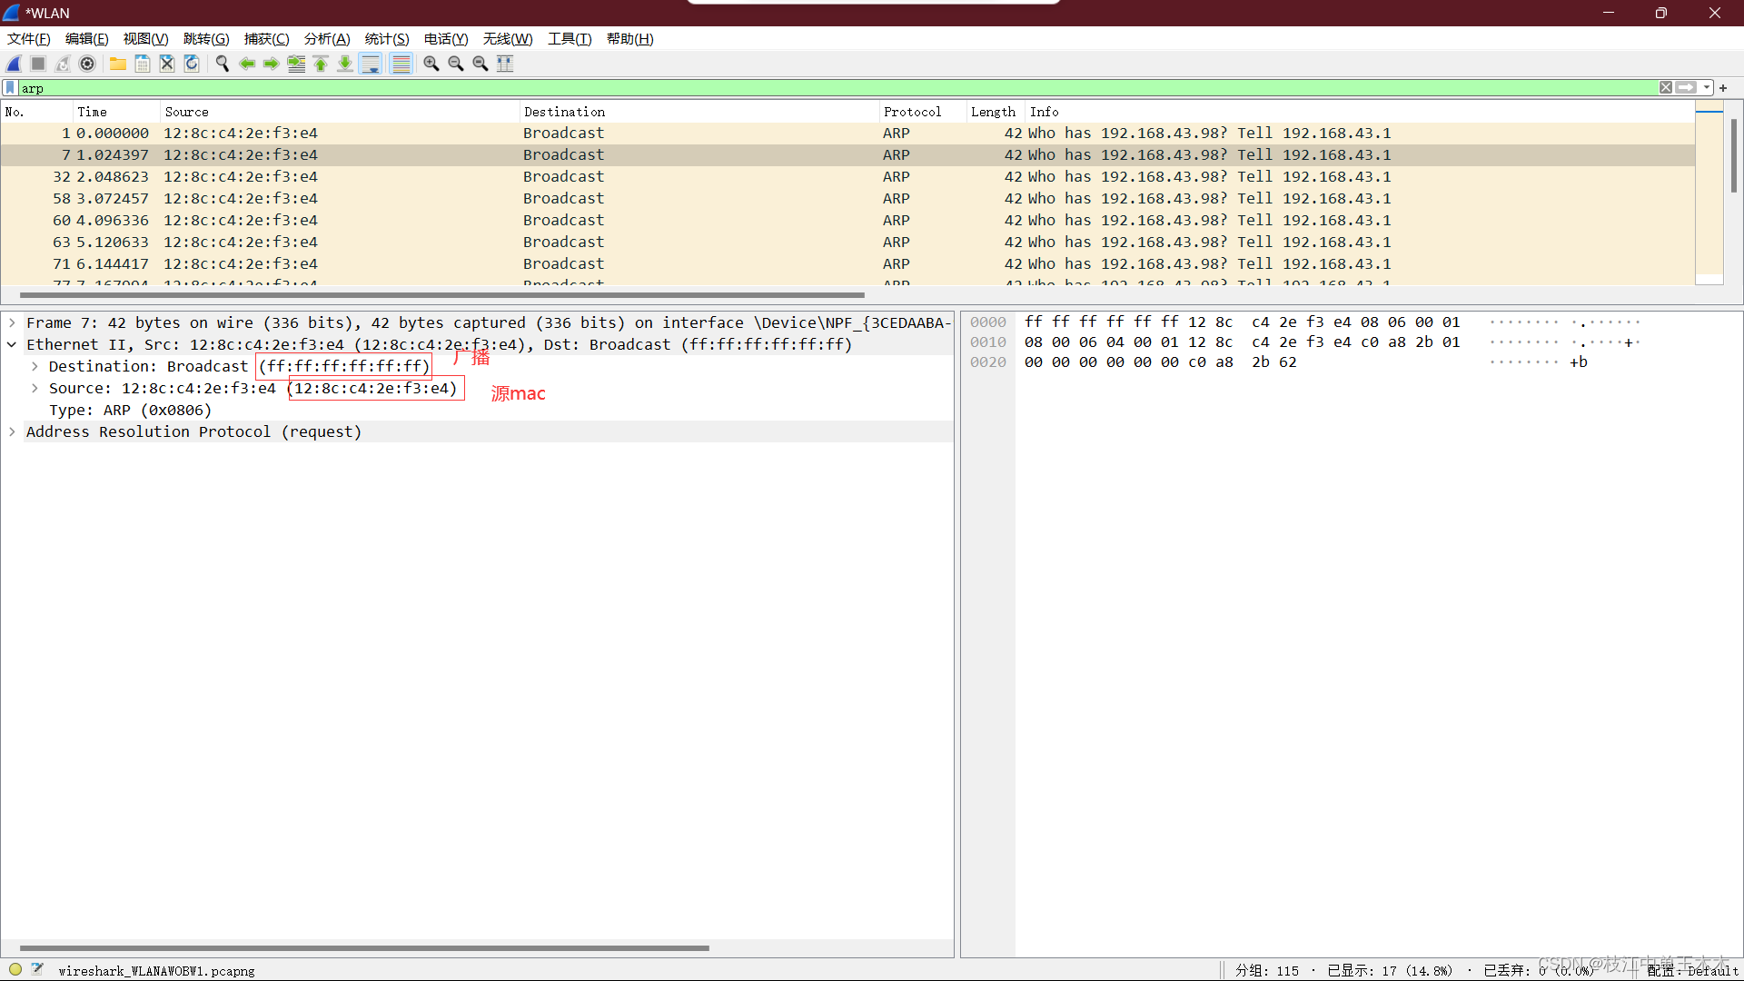
Task: Click the packet list vertical scrollbar
Action: tap(1733, 156)
